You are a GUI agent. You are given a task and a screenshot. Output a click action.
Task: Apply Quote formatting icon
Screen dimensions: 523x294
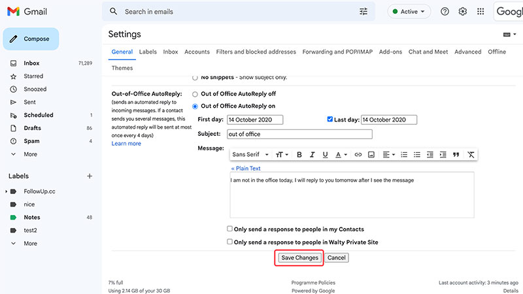coord(456,155)
